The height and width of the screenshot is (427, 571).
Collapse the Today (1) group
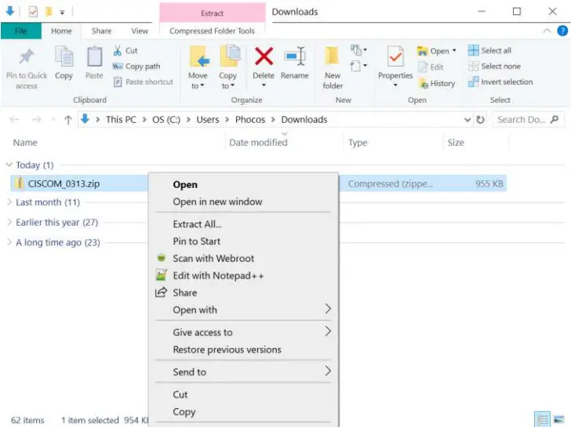pos(9,165)
